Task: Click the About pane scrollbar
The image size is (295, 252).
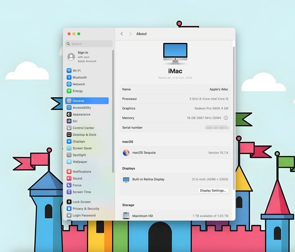Action: click(x=234, y=118)
